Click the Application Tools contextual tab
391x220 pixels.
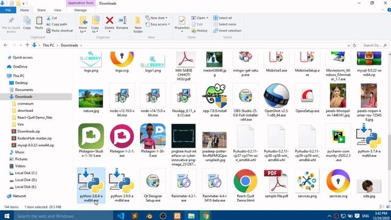(x=81, y=3)
